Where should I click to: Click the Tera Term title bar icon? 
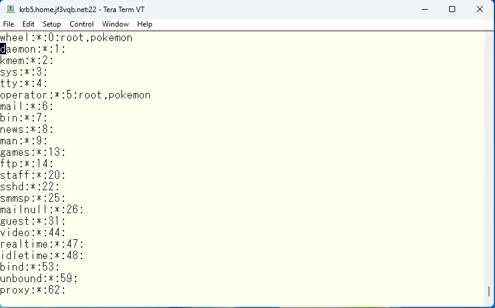click(x=11, y=9)
